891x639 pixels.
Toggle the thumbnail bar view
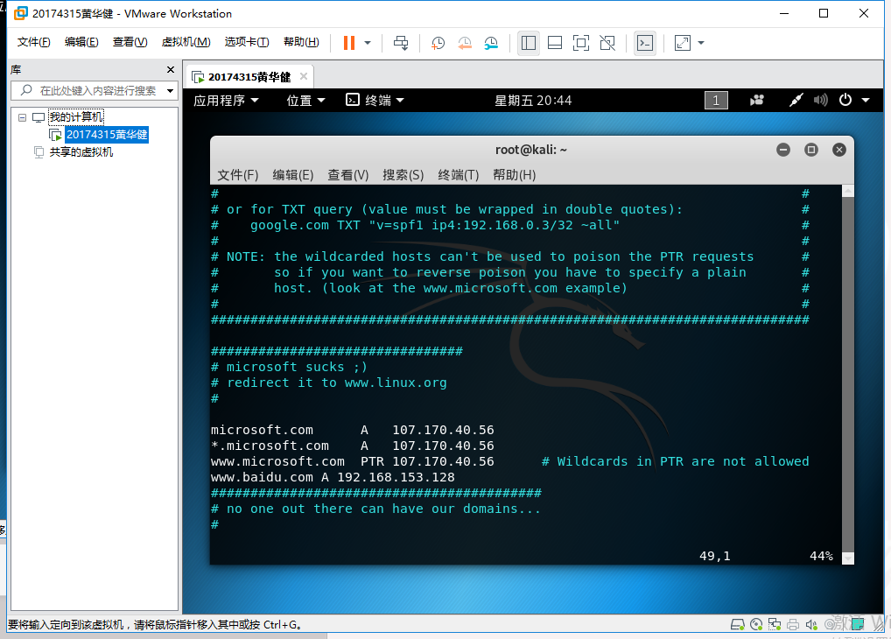555,43
